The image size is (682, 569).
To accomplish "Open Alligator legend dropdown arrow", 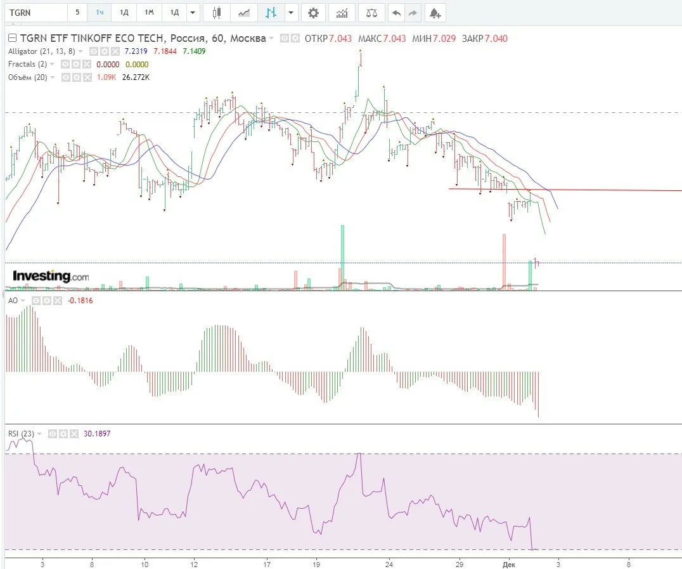I will pyautogui.click(x=80, y=51).
